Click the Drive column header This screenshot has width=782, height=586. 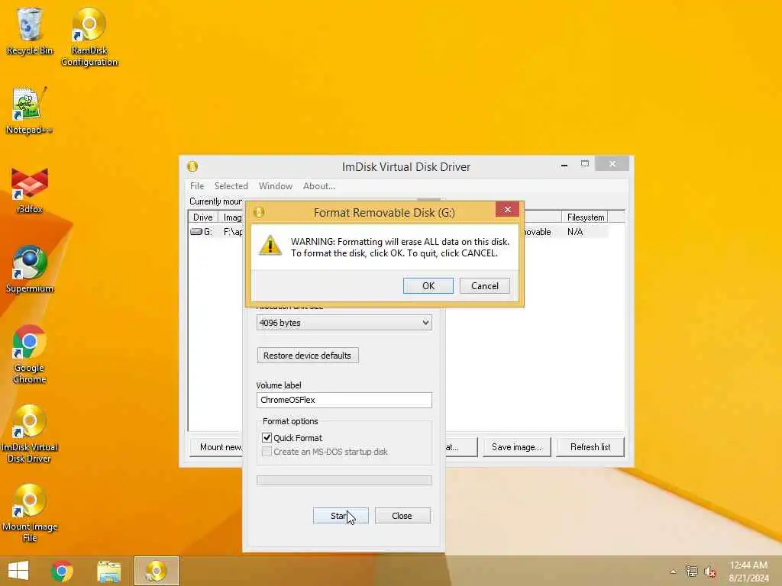coord(203,217)
